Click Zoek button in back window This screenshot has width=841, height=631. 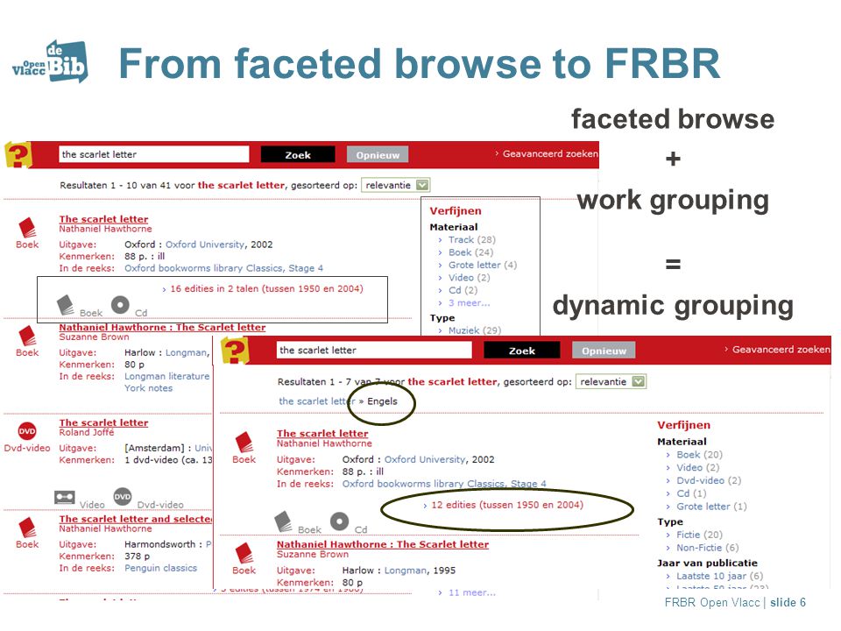[298, 154]
